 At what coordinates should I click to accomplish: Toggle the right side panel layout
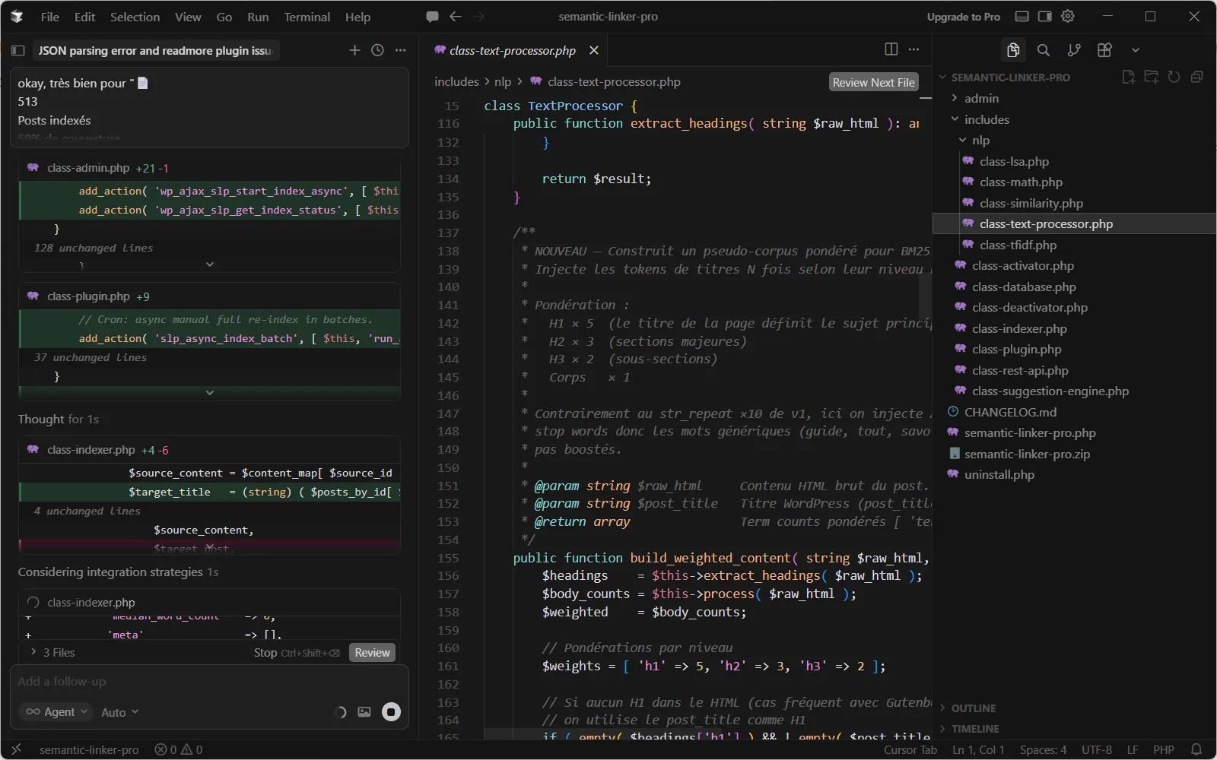(x=1045, y=17)
